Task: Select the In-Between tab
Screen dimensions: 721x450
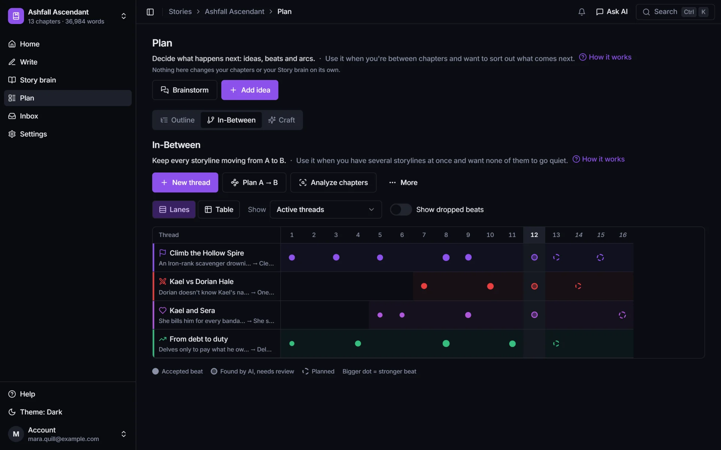Action: [x=231, y=120]
